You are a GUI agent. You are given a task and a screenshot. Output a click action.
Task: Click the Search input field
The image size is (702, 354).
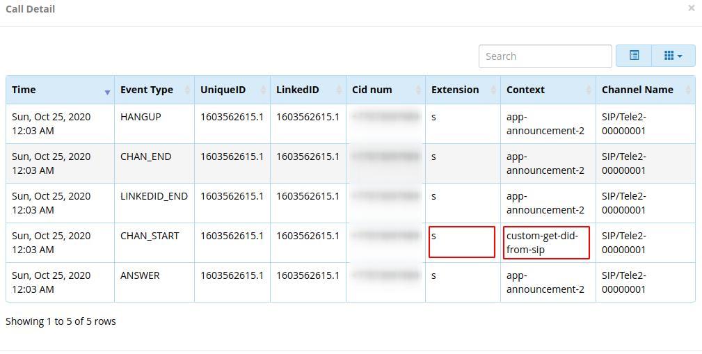545,56
